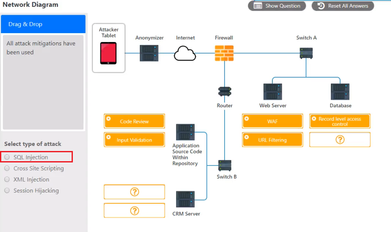391x232 pixels.
Task: Click the 'All attack mitigations have been used' panel
Action: point(43,82)
